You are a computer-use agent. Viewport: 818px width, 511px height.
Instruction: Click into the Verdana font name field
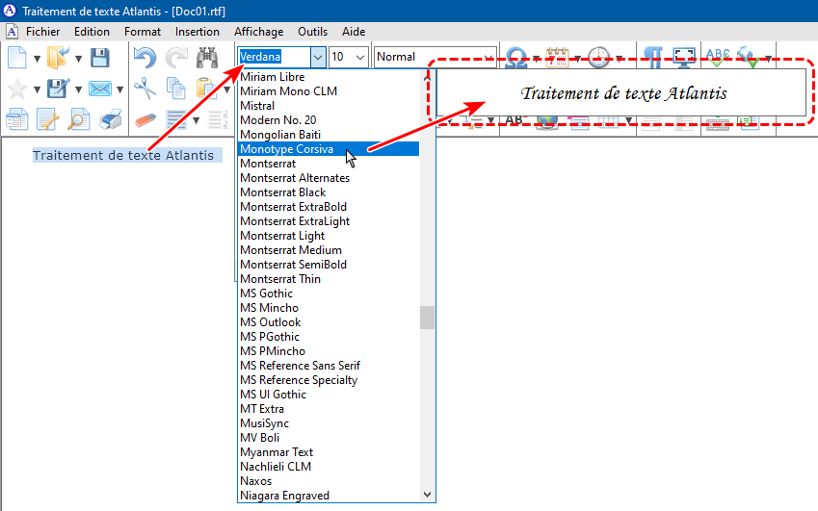pos(275,57)
